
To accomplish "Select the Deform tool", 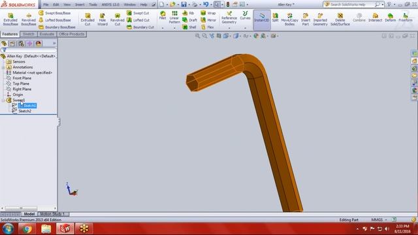I will pyautogui.click(x=391, y=18).
